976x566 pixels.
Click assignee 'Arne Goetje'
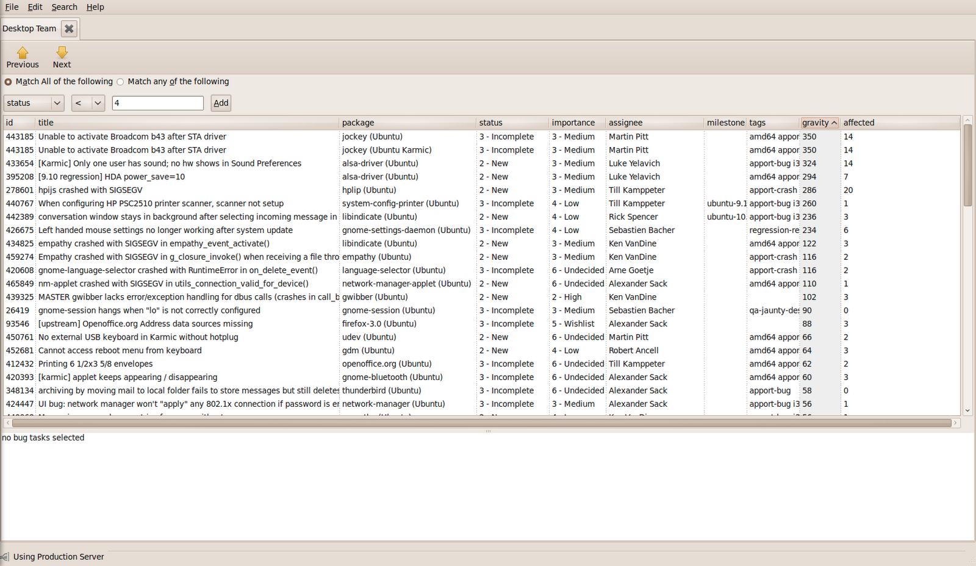[631, 270]
